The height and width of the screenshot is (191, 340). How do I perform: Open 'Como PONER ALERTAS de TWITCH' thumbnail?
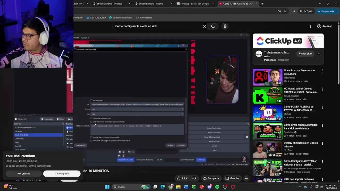(x=267, y=113)
